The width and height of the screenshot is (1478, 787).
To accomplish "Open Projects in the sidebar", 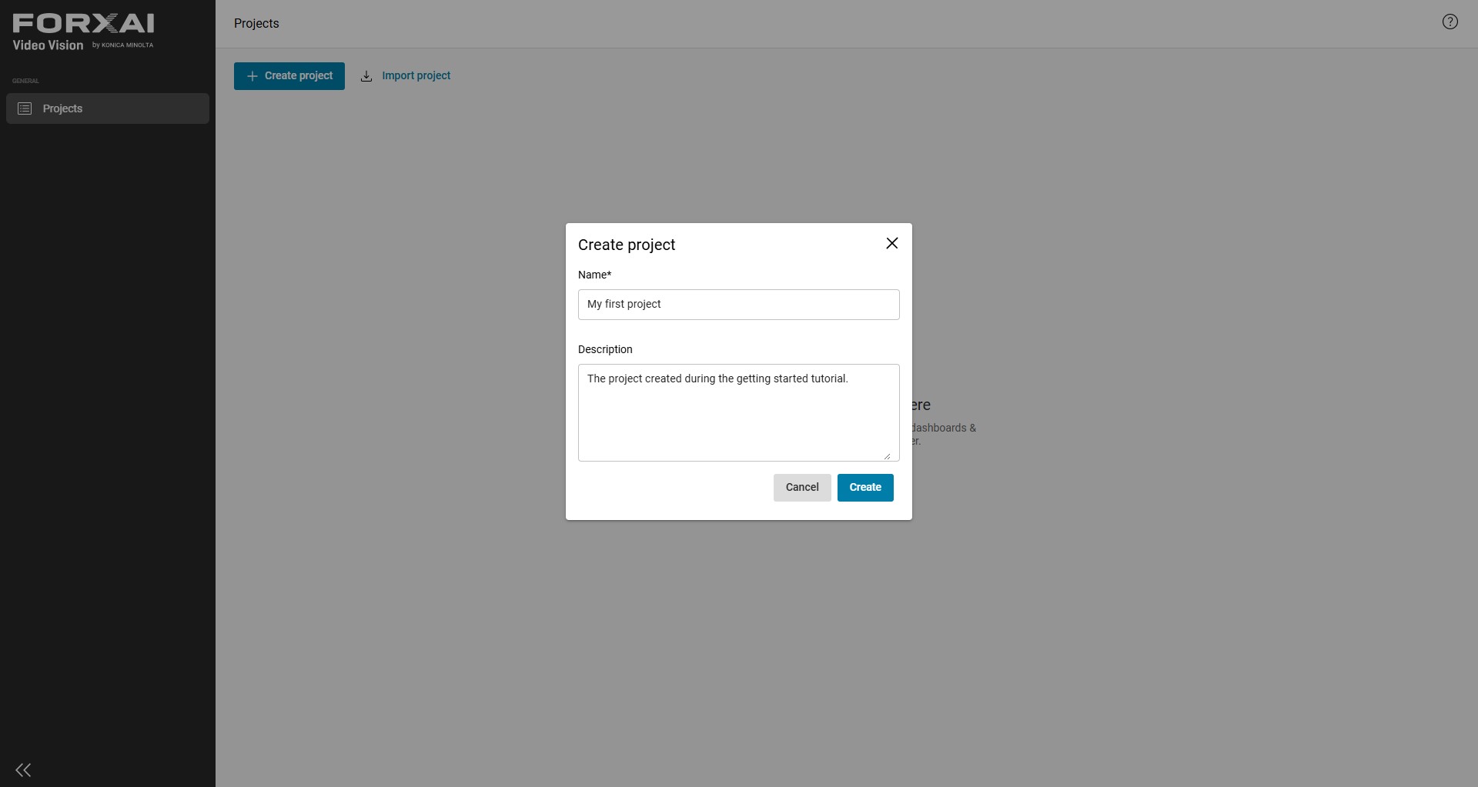I will click(x=108, y=108).
